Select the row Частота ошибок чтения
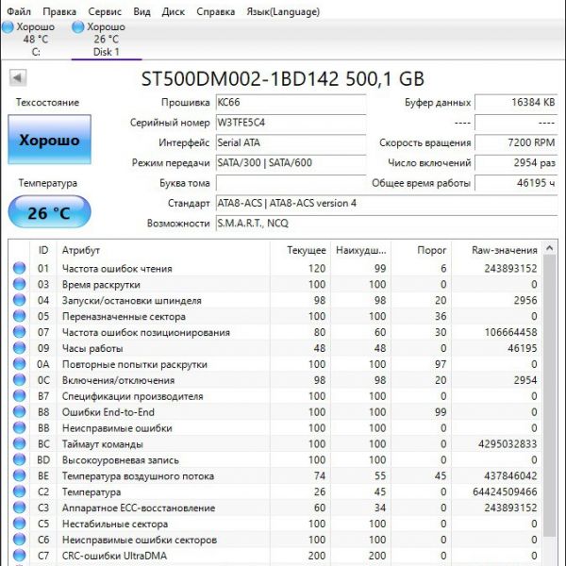Image resolution: width=566 pixels, height=566 pixels. (275, 268)
